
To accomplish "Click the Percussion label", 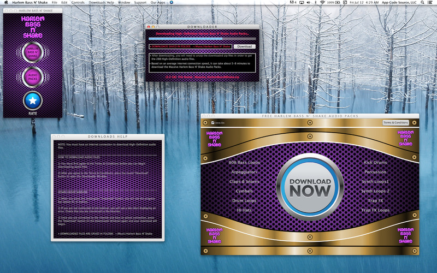I will 375,172.
